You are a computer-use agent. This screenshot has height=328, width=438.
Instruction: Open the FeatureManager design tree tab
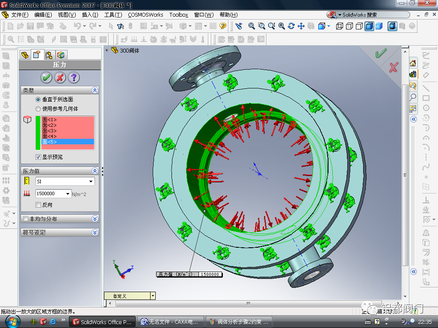click(25, 55)
